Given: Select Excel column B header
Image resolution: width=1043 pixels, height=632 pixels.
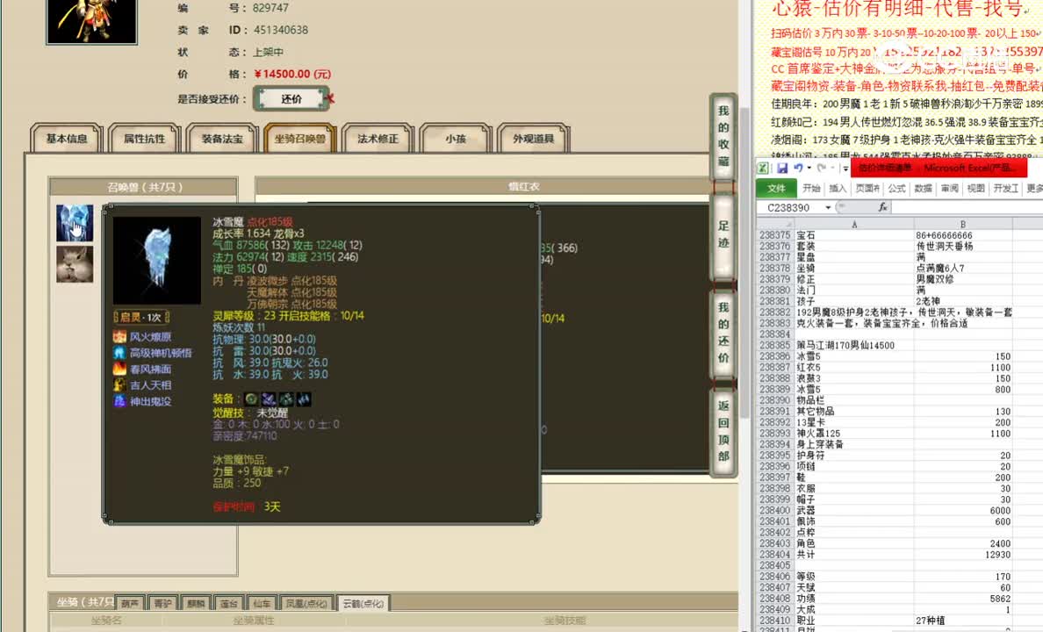Looking at the screenshot, I should point(963,224).
